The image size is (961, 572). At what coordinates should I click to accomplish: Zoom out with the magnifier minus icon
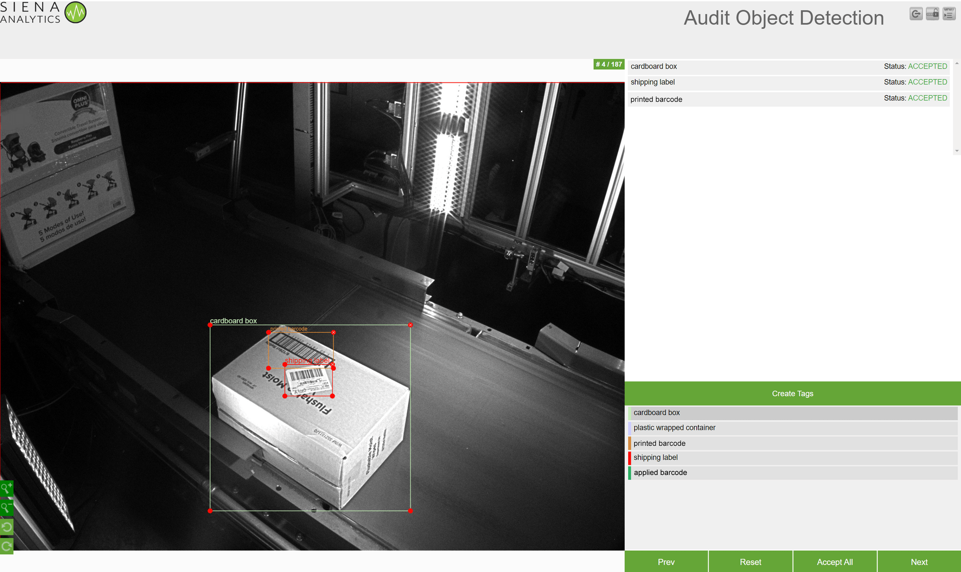point(7,507)
